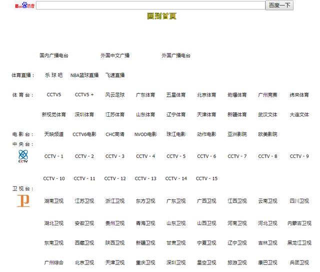Open the 山东体育 channel link
Viewport: 320px width, 272px height.
[x=145, y=115]
